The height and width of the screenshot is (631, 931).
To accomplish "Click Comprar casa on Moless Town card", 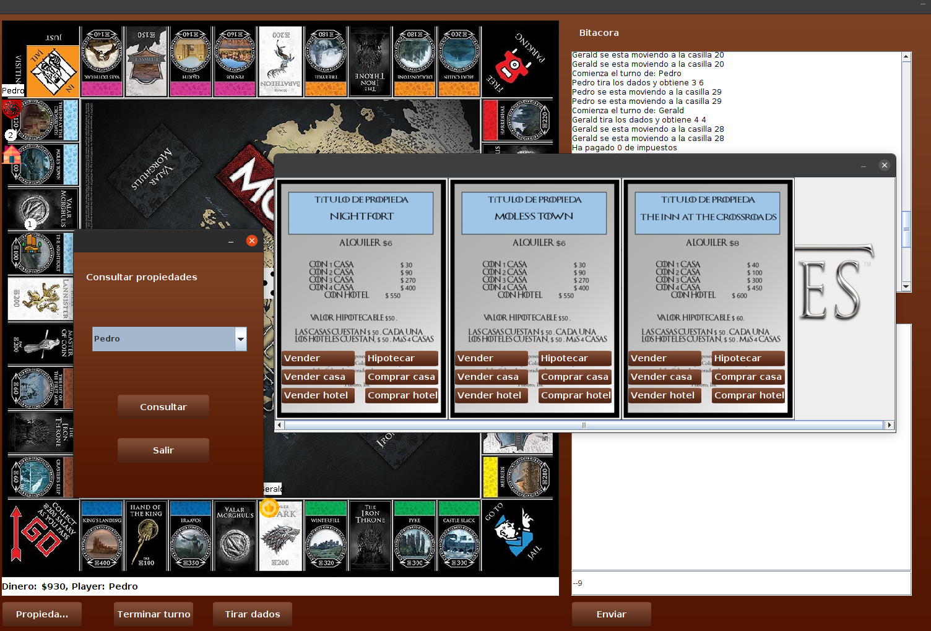I will tap(575, 377).
